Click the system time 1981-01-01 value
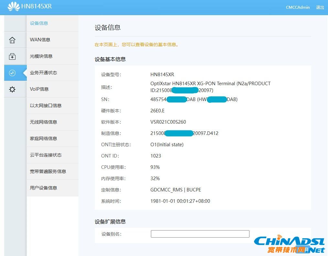The width and height of the screenshot is (328, 256). (180, 201)
